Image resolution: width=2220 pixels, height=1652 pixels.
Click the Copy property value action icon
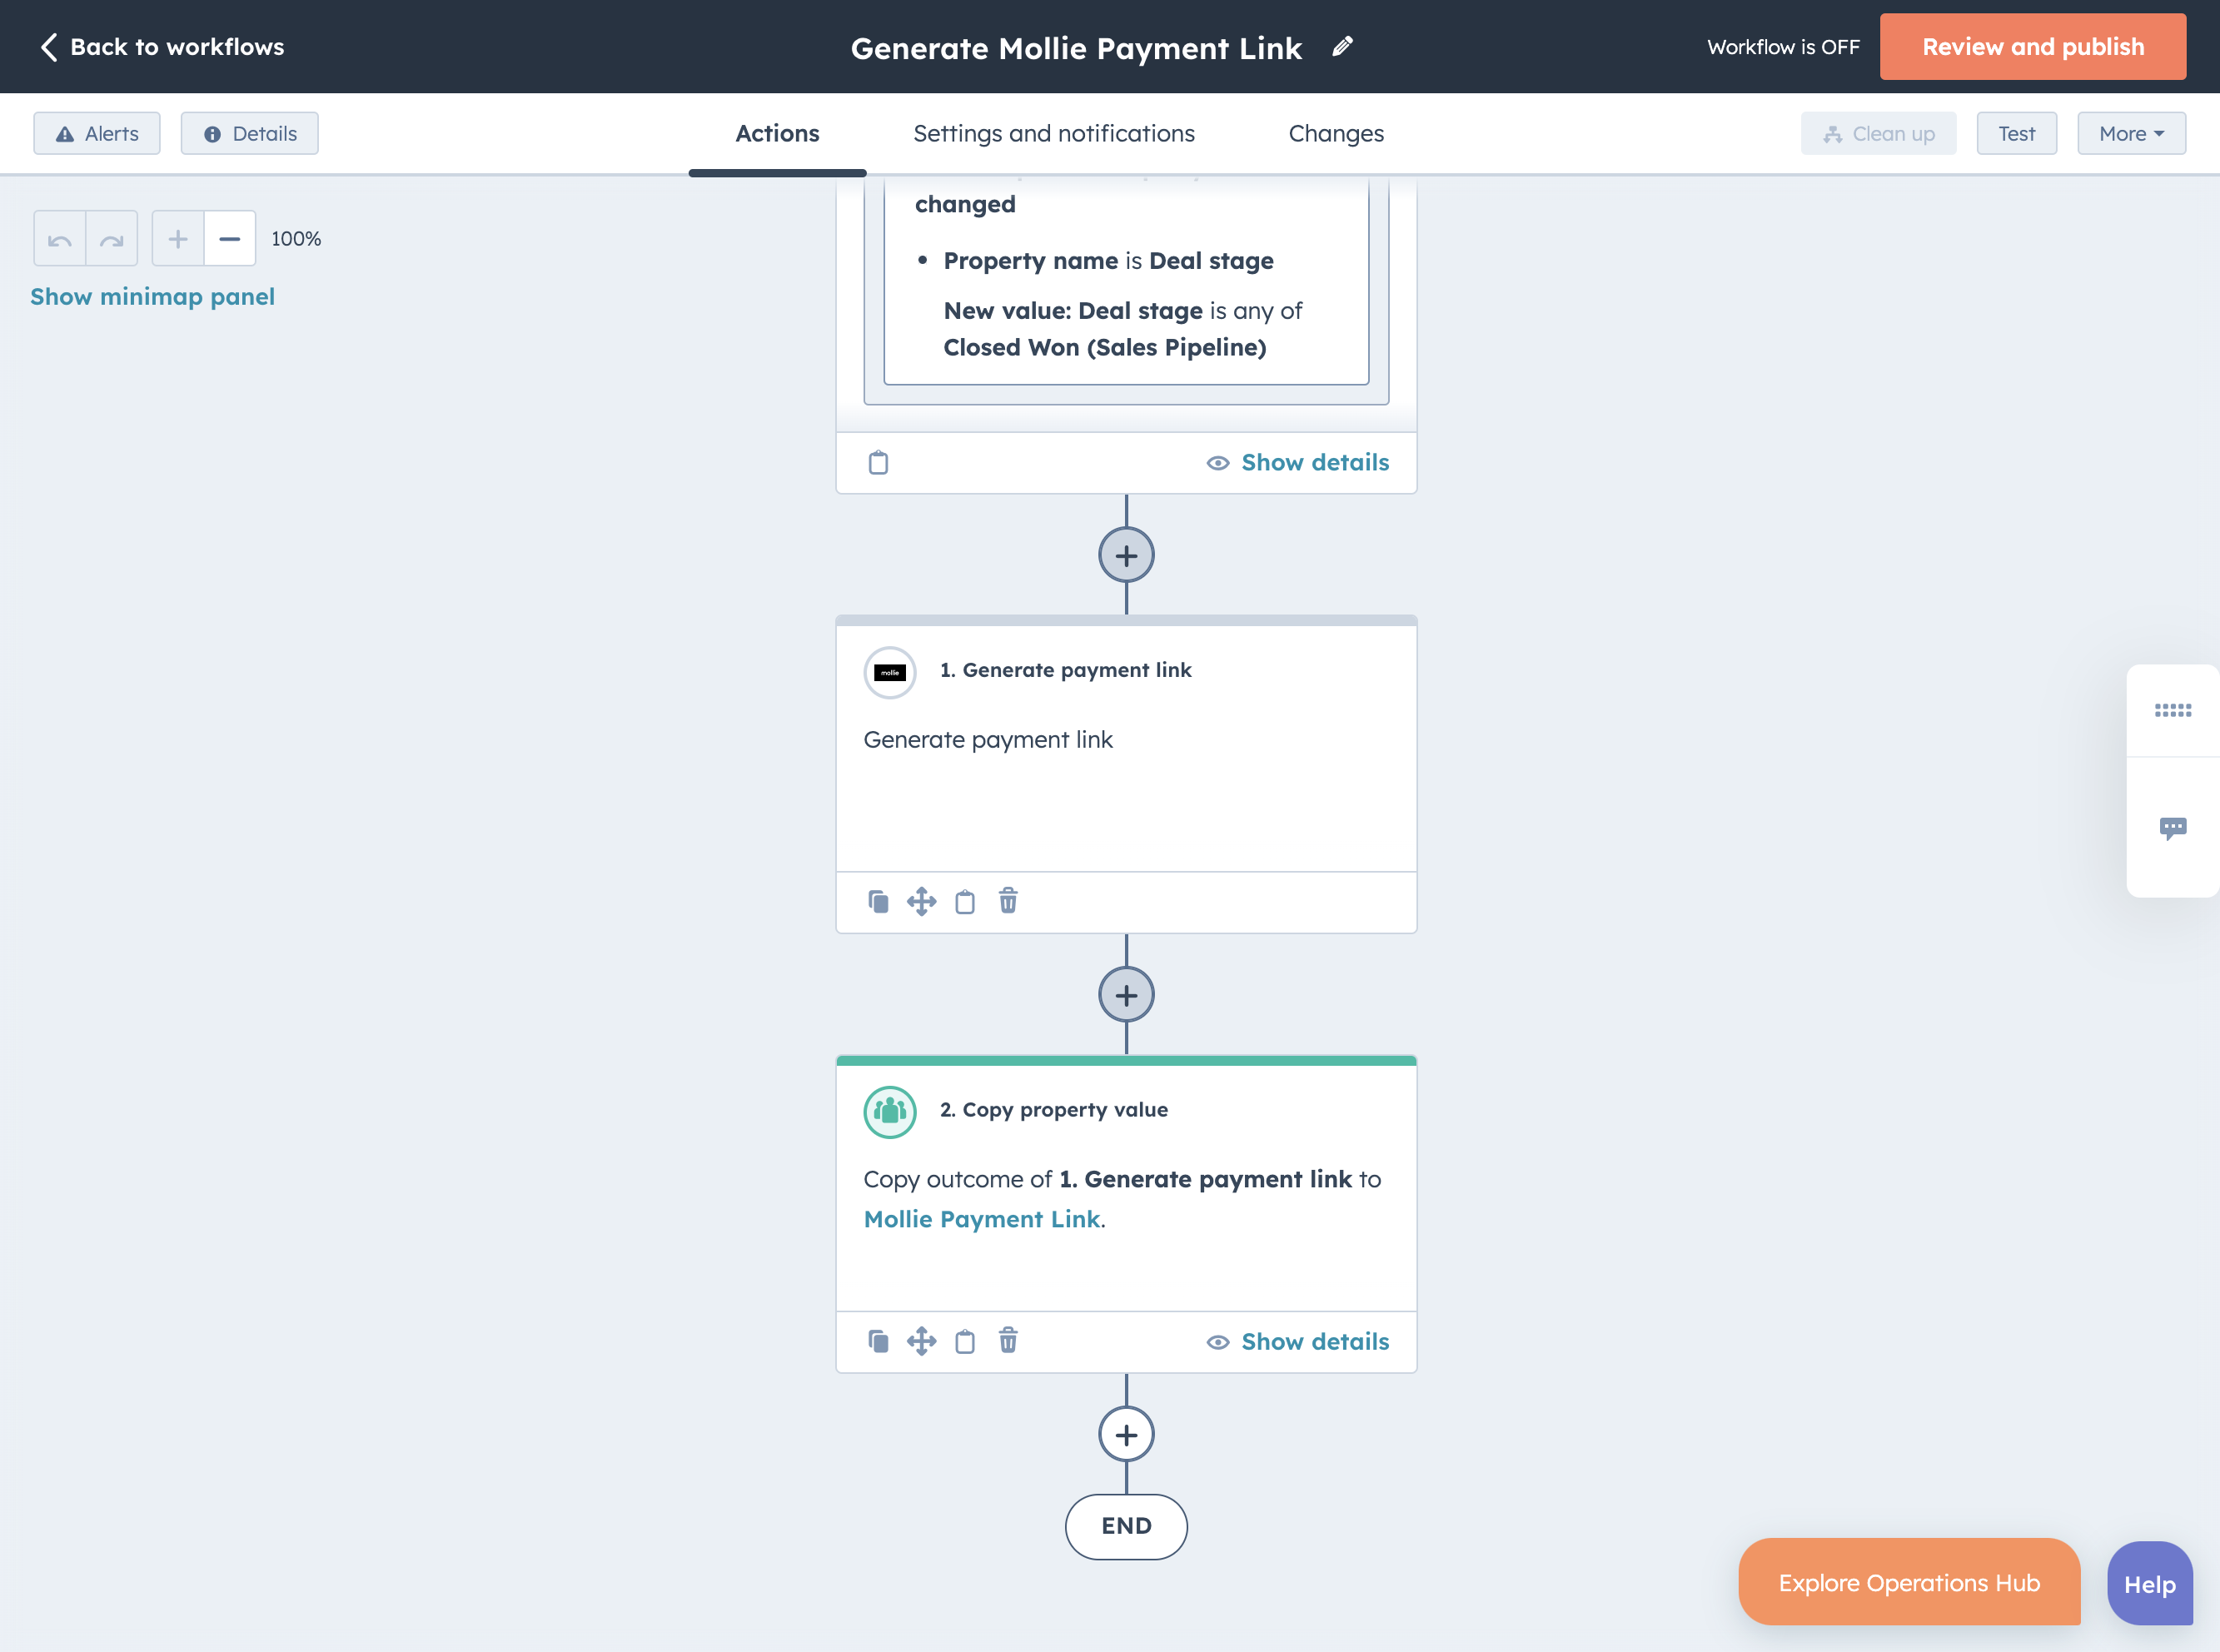890,1112
